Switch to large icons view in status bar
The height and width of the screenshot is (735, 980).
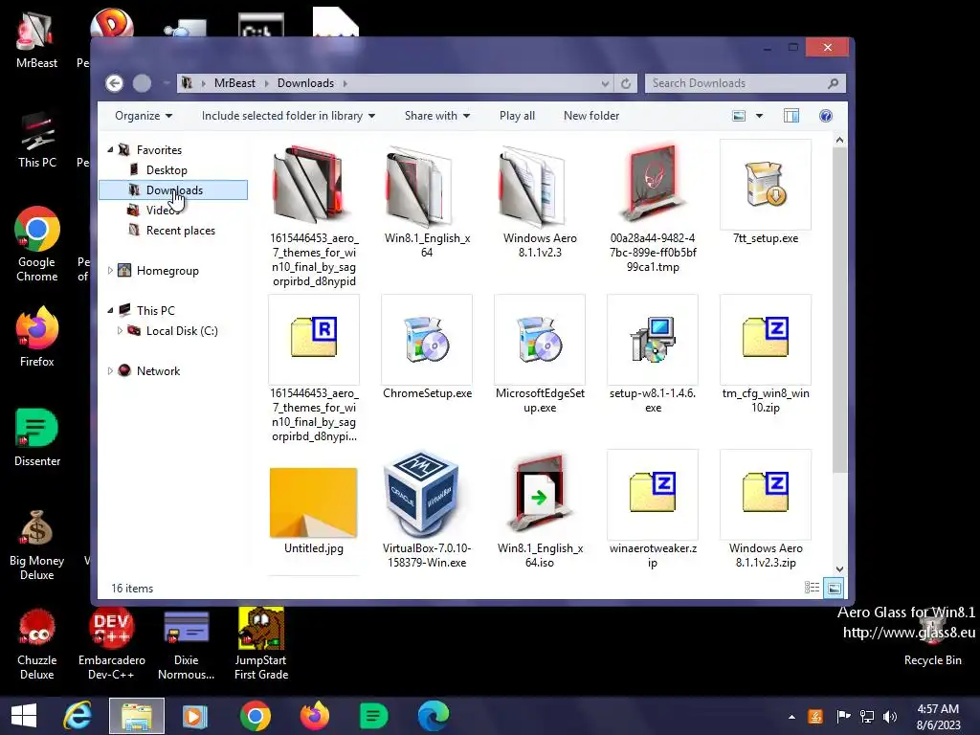coord(834,588)
